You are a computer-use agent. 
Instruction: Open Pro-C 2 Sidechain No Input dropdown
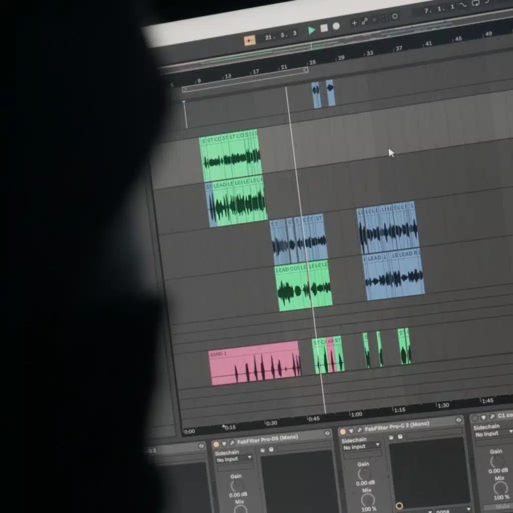click(361, 446)
